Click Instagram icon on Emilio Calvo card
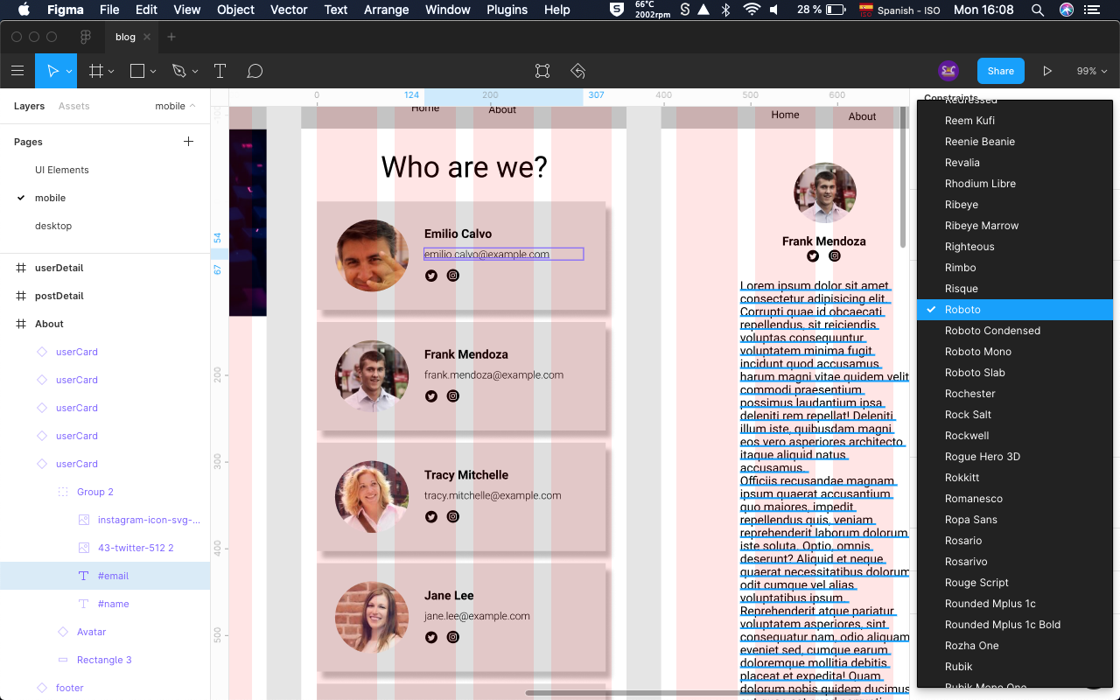The image size is (1120, 700). pos(453,276)
